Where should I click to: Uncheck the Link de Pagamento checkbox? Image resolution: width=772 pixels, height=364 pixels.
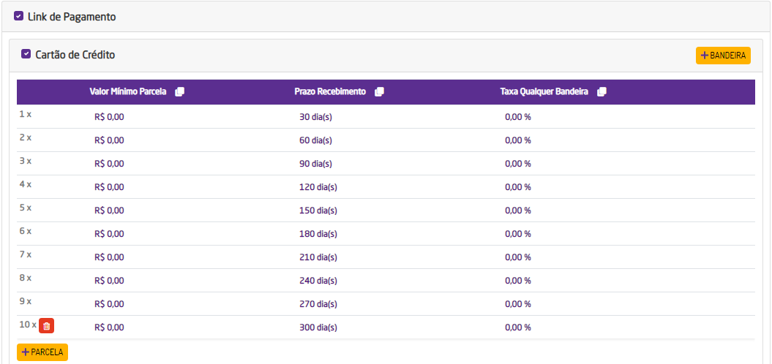19,16
